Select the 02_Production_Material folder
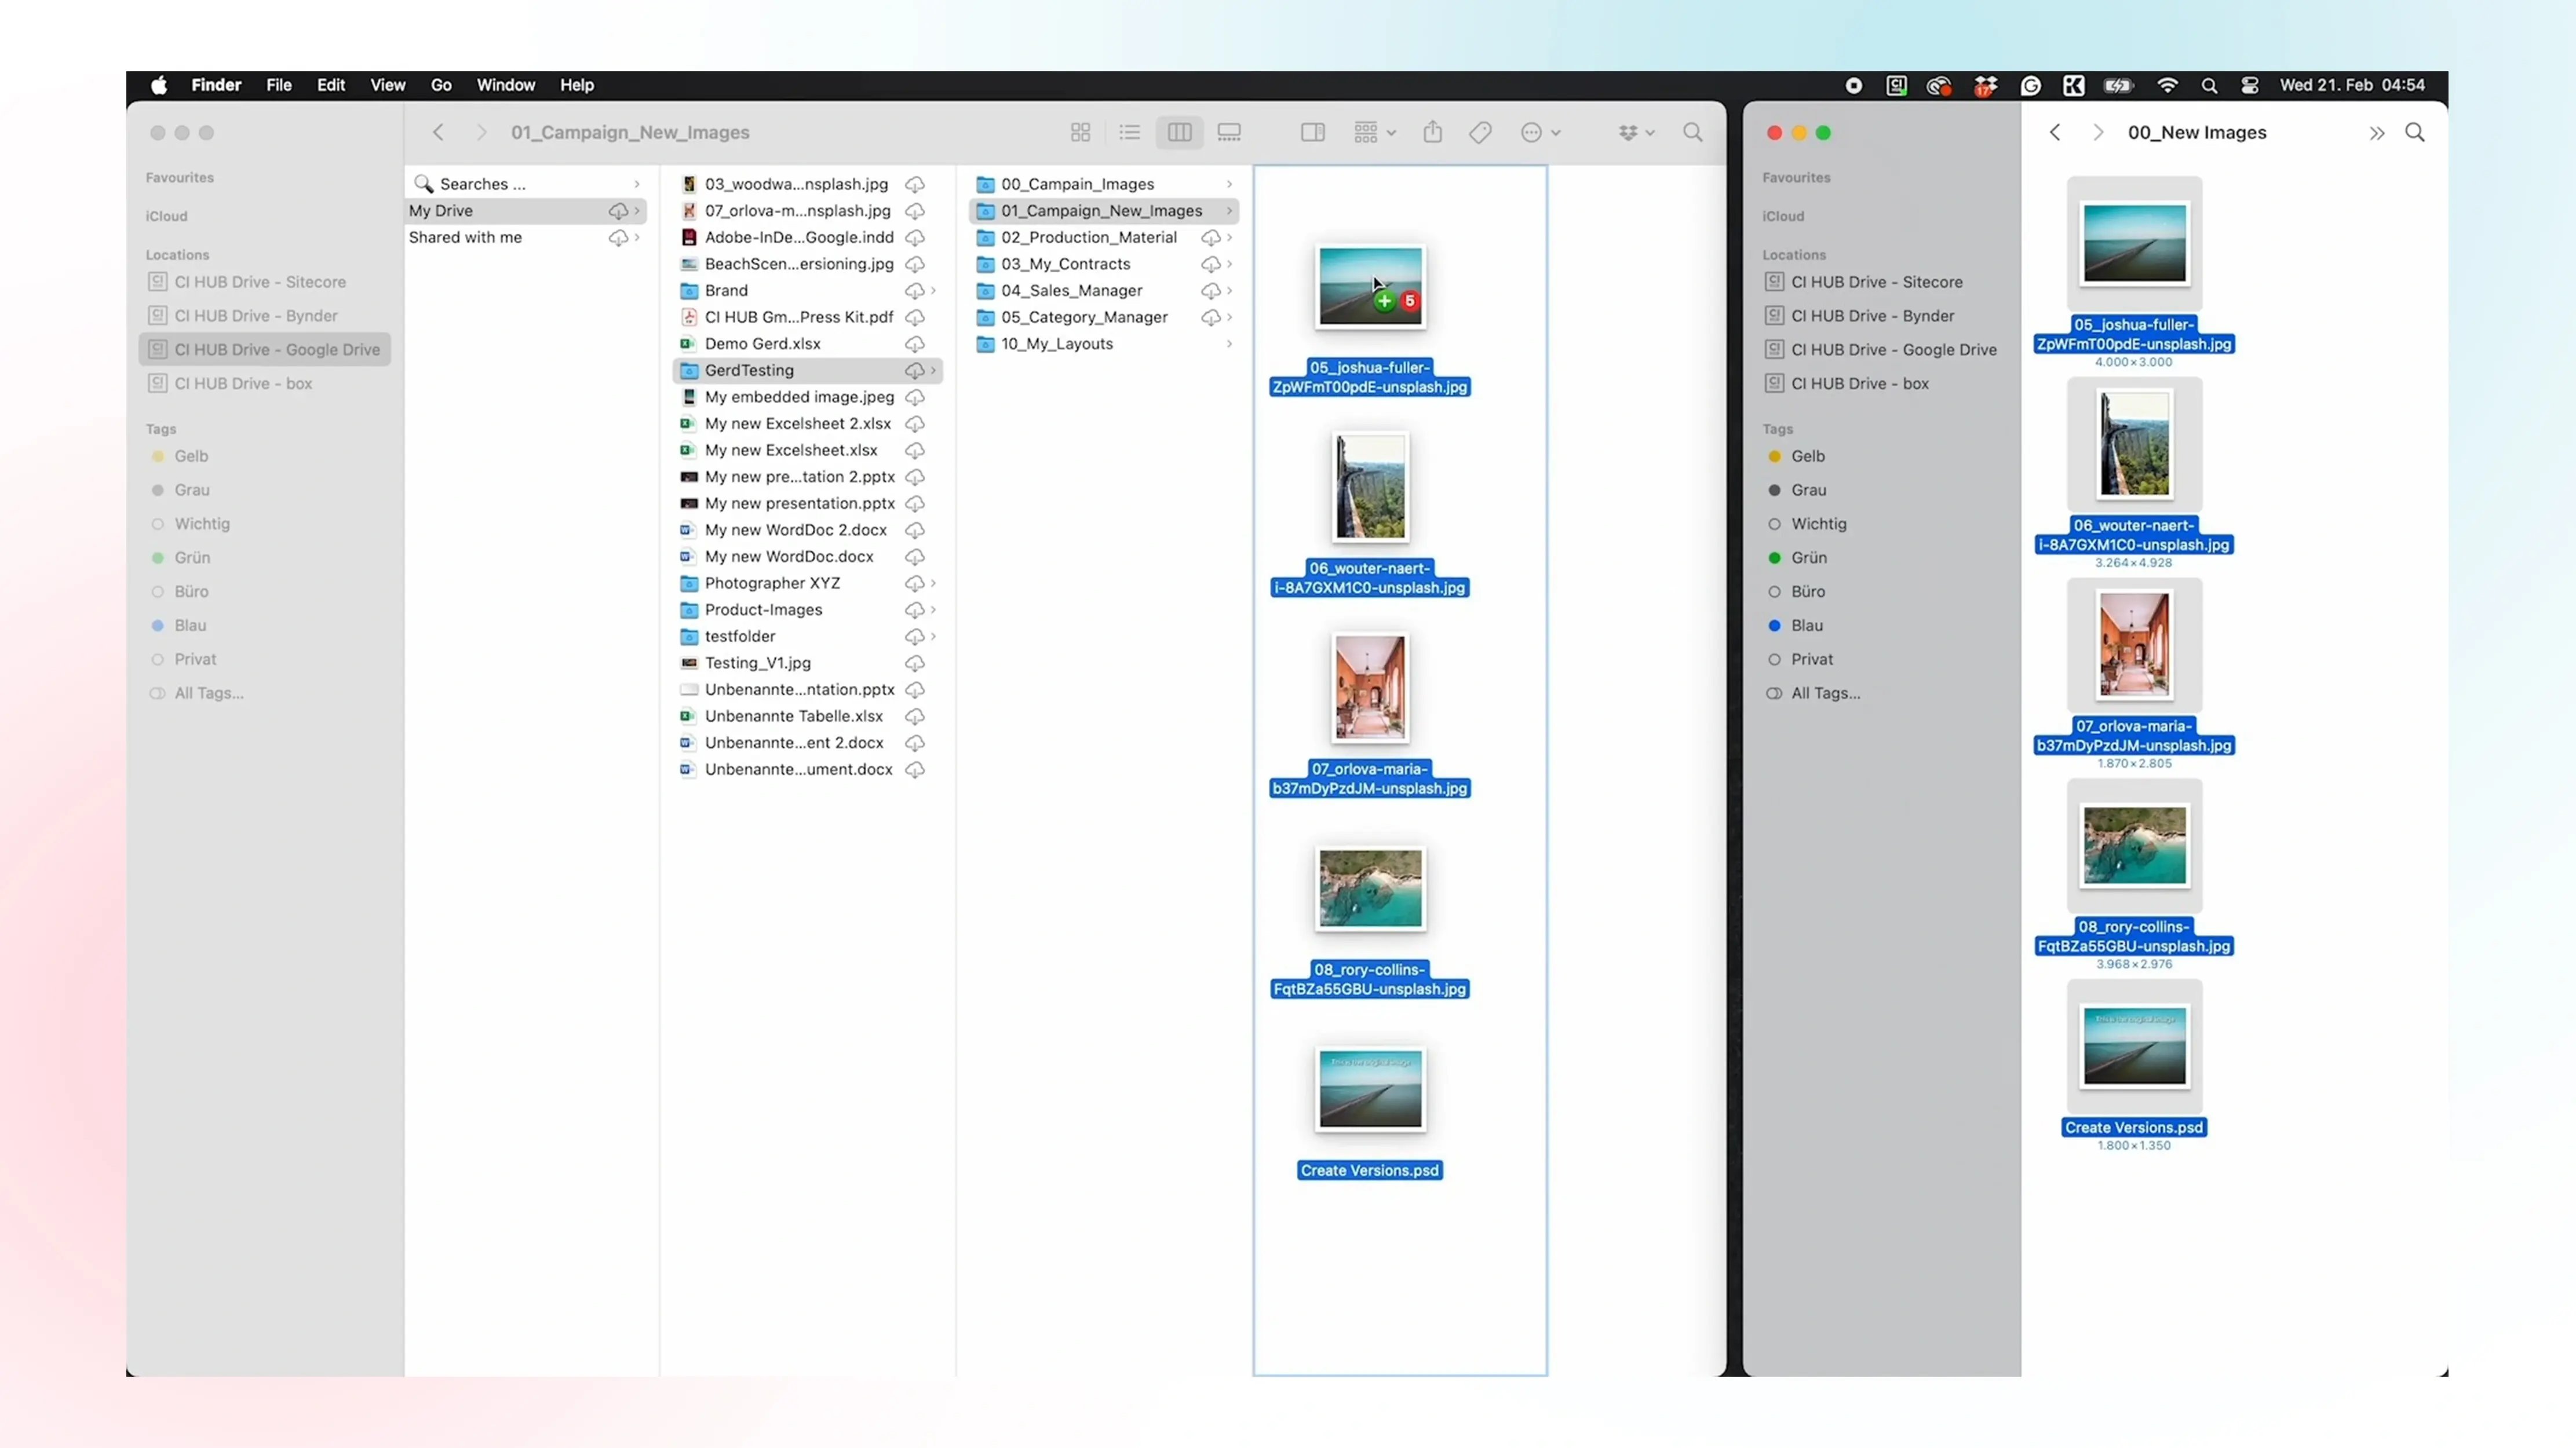Image resolution: width=2576 pixels, height=1448 pixels. [x=1104, y=238]
